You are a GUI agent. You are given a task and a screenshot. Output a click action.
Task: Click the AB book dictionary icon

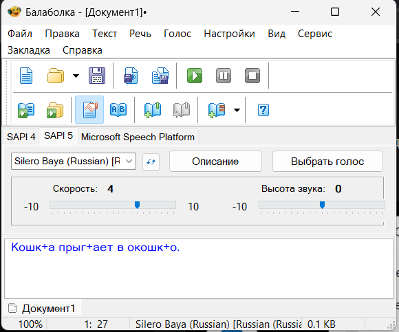tap(118, 110)
